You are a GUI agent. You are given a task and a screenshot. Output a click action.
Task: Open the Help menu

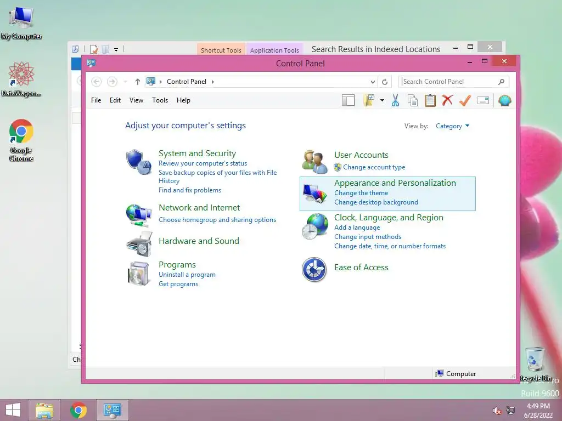183,100
